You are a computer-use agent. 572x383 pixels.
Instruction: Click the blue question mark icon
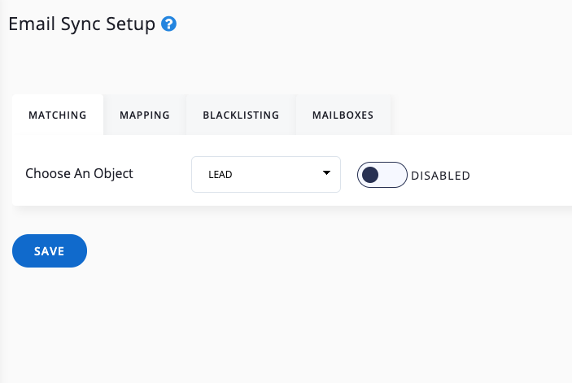[169, 24]
